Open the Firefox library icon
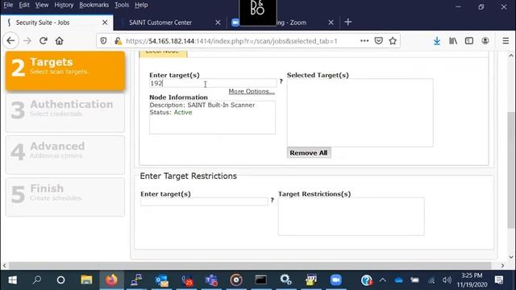 [x=453, y=41]
